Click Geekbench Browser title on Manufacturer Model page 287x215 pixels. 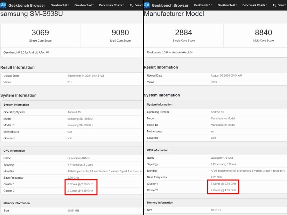point(170,5)
